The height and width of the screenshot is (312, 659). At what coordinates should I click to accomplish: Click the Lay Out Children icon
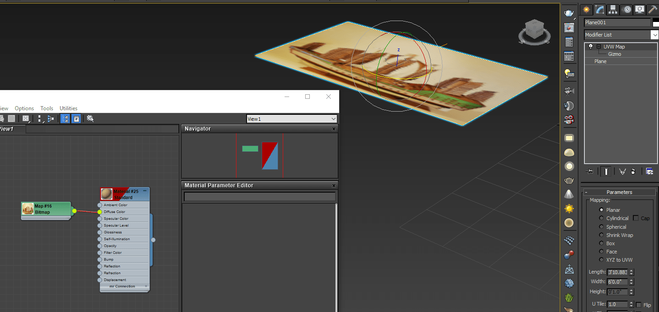coord(50,118)
